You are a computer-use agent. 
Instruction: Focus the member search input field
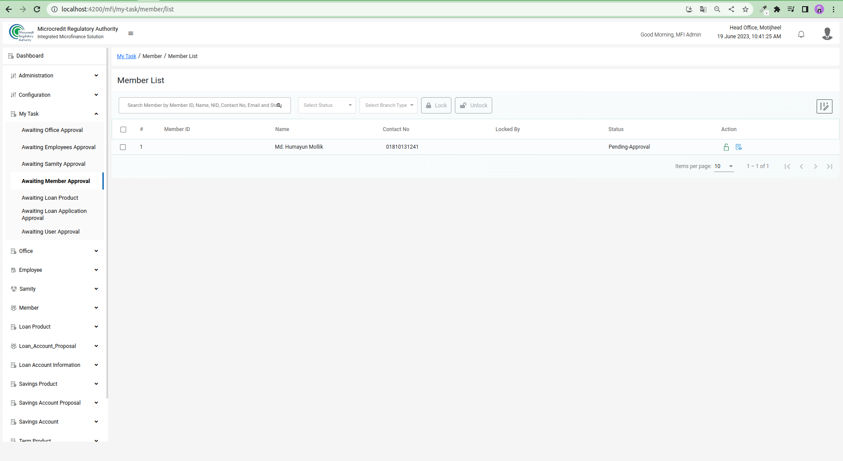(205, 106)
